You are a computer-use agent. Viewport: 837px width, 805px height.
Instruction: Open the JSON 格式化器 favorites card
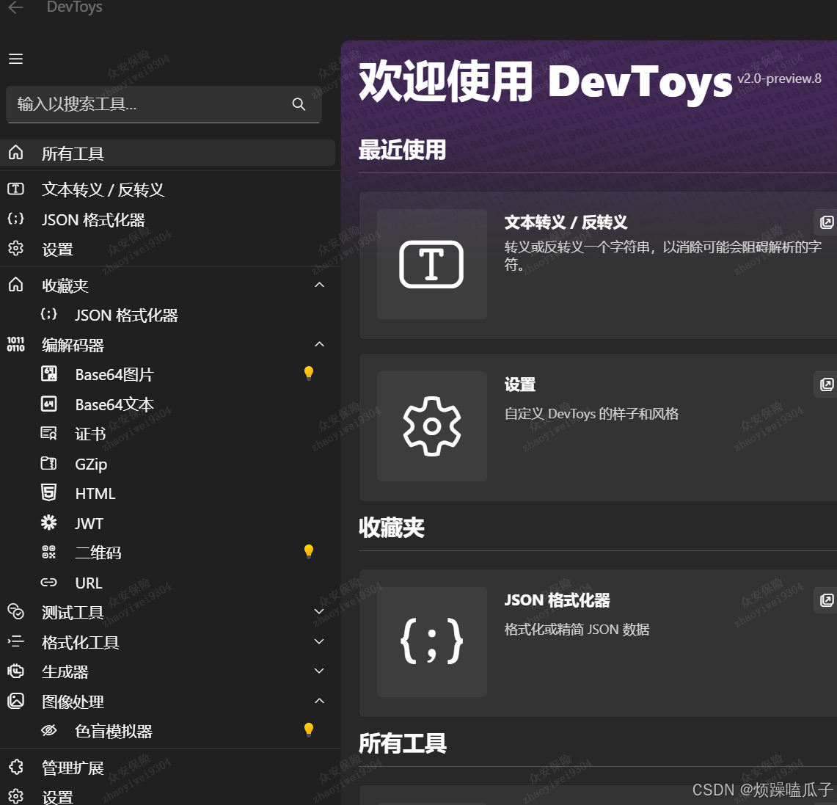(598, 643)
